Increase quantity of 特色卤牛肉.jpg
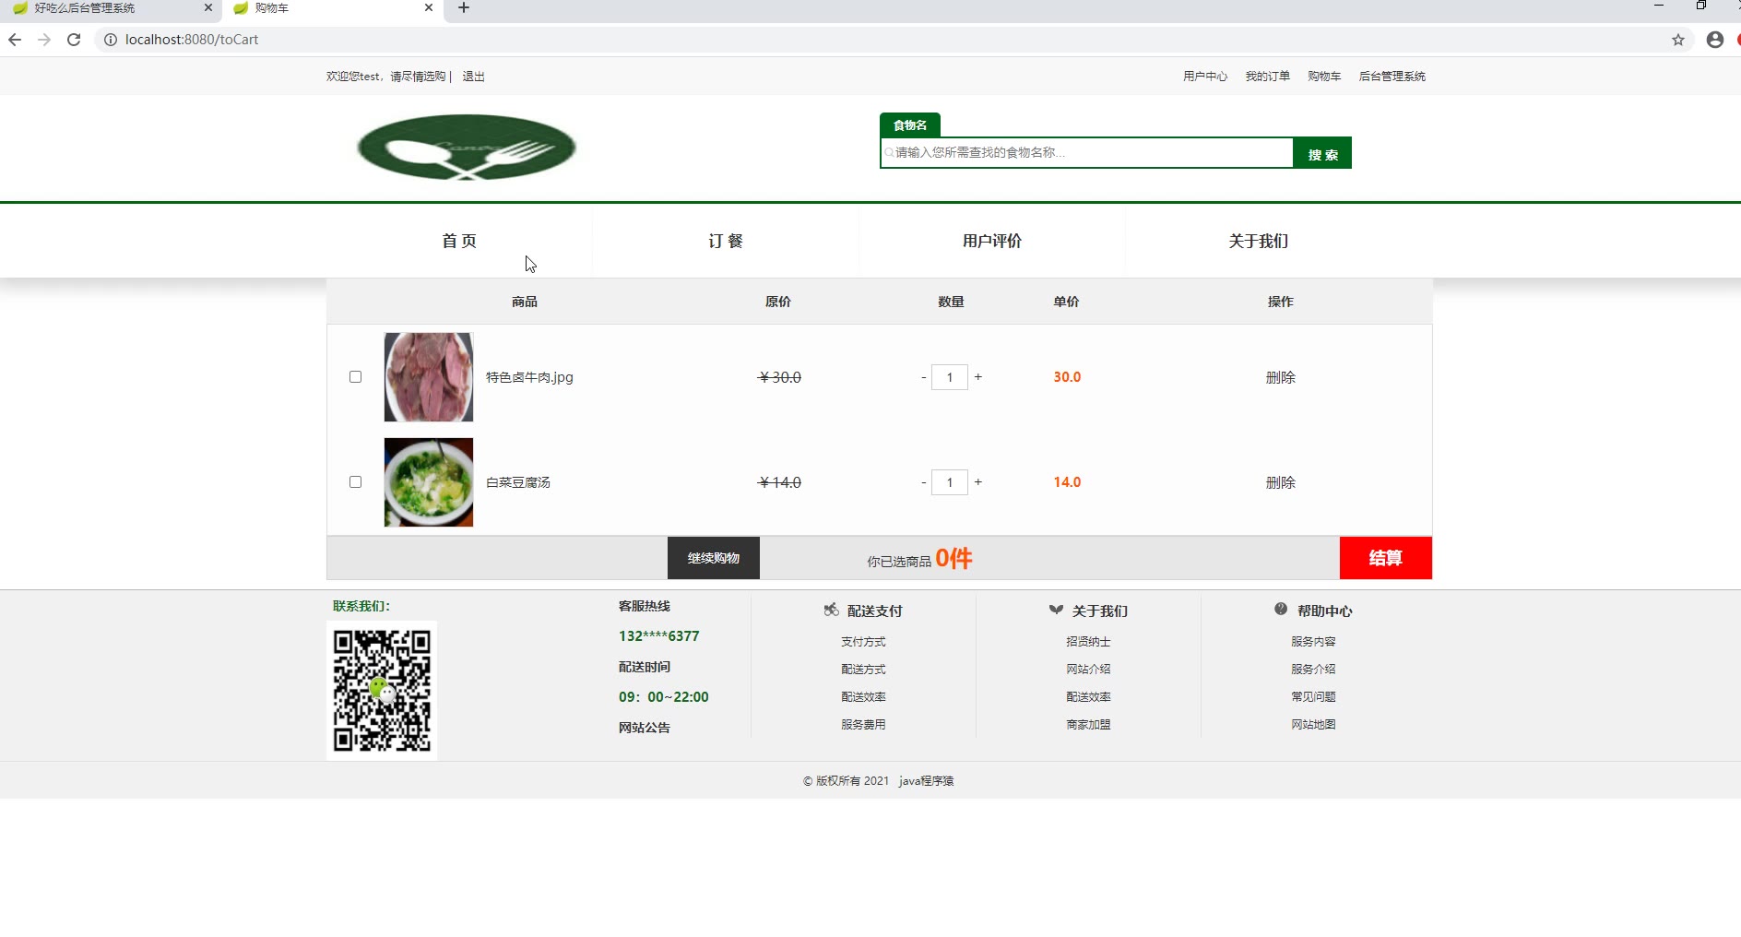This screenshot has height=937, width=1741. tap(978, 377)
